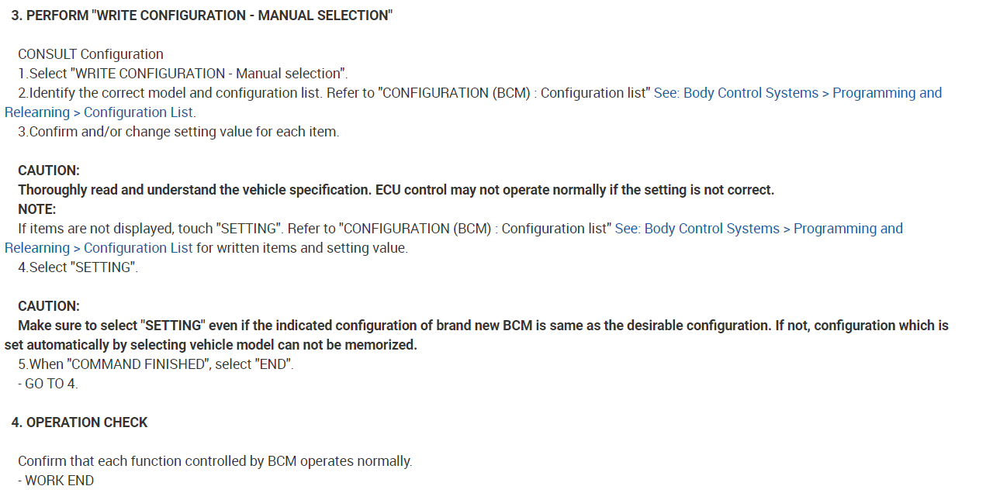Click step 4 "Select SETTING" line

pyautogui.click(x=78, y=267)
